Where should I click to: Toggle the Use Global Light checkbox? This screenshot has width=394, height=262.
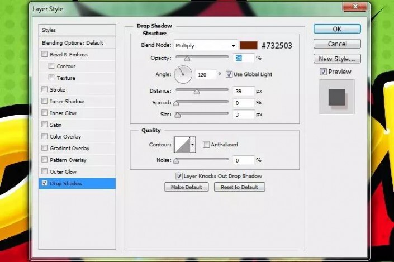click(x=229, y=74)
